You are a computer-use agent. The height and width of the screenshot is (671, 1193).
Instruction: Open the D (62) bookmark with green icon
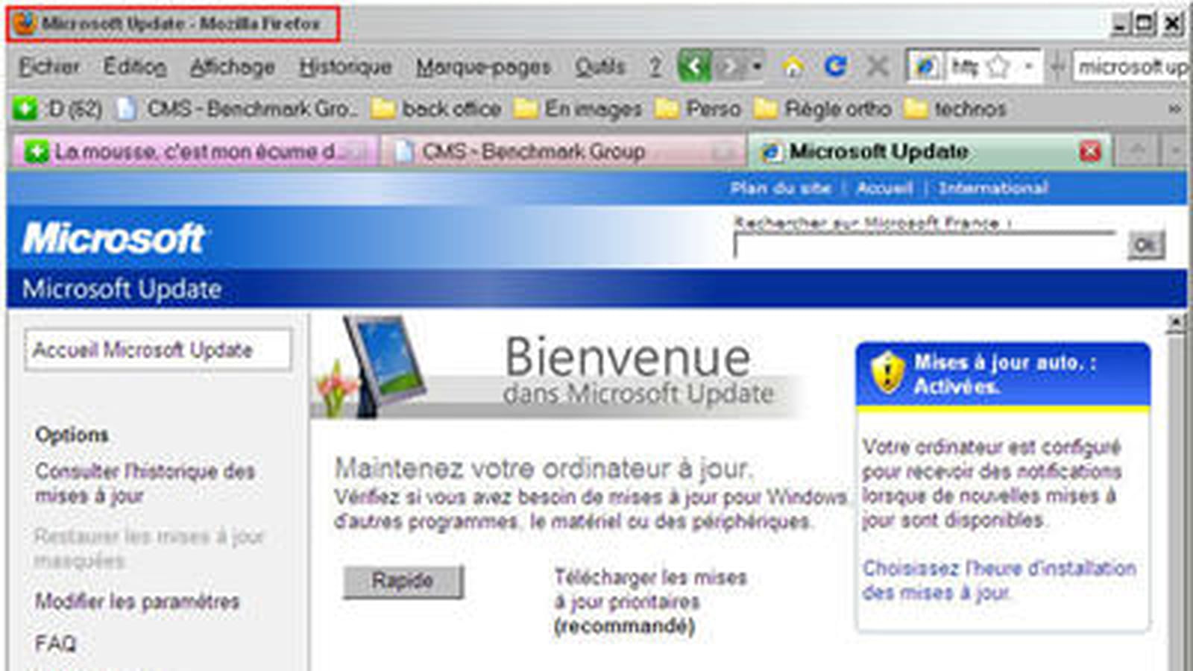[x=58, y=109]
